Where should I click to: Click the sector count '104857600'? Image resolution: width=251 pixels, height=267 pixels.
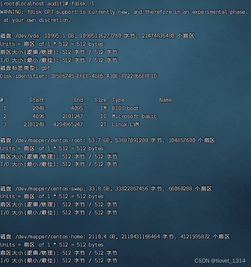(182, 140)
